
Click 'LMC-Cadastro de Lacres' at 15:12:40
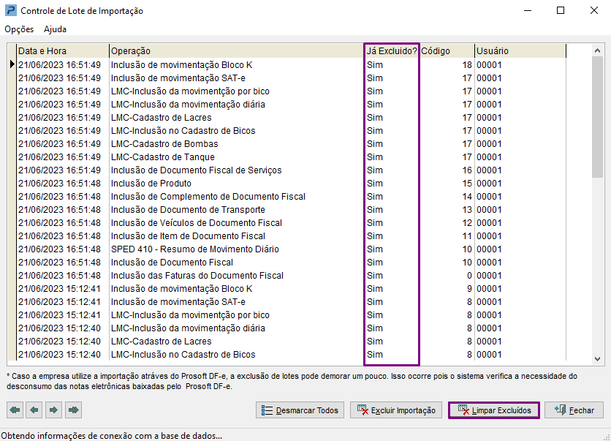[161, 342]
